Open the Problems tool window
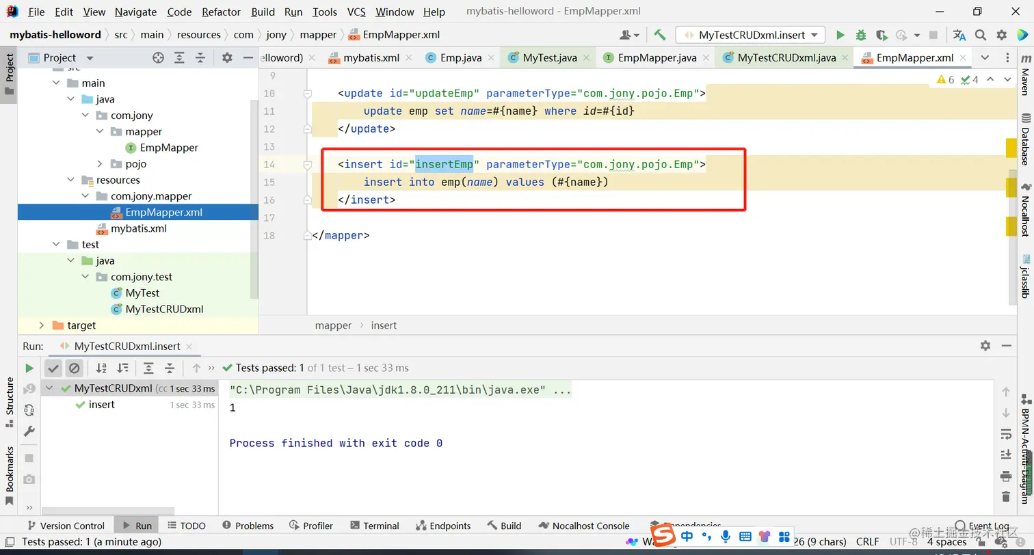 pyautogui.click(x=247, y=526)
